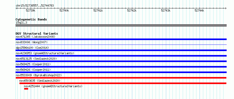
Task: Click the blue bar under nsv569426
Action: click(x=121, y=72)
